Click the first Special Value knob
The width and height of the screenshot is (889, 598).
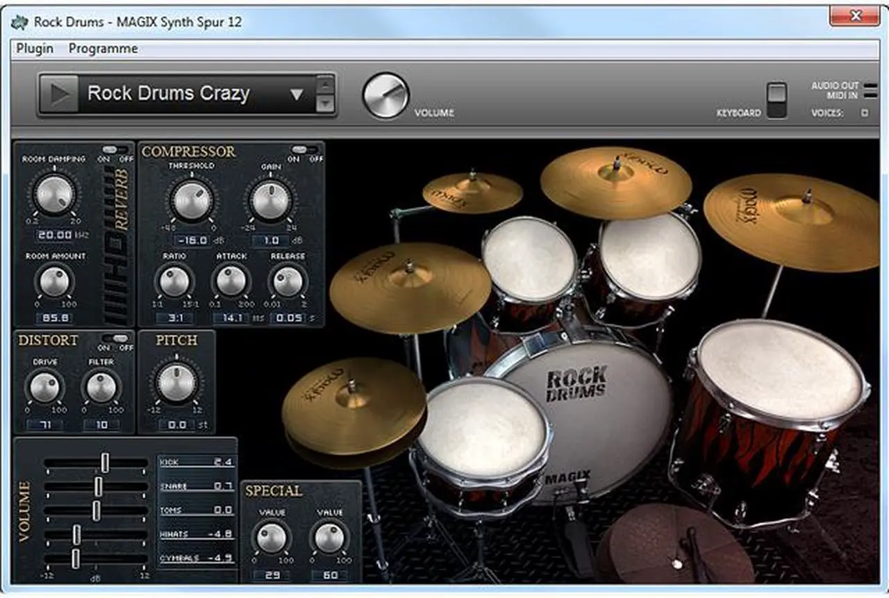click(272, 538)
